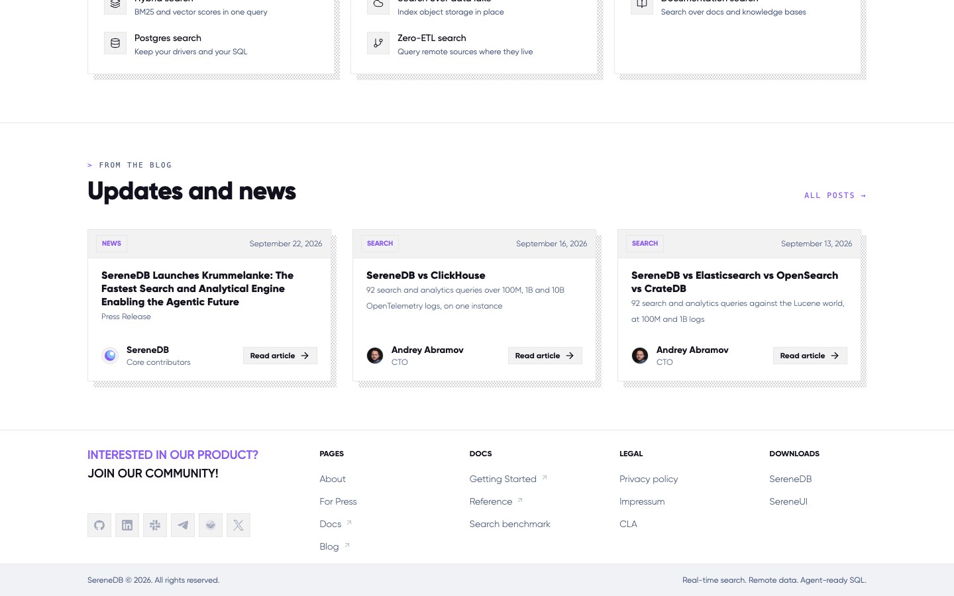Open the LinkedIn social icon
Screen dimensions: 954x596
coord(127,525)
